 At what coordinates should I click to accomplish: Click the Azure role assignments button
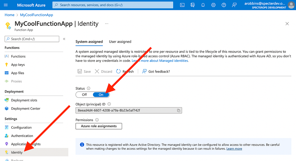[99, 126]
